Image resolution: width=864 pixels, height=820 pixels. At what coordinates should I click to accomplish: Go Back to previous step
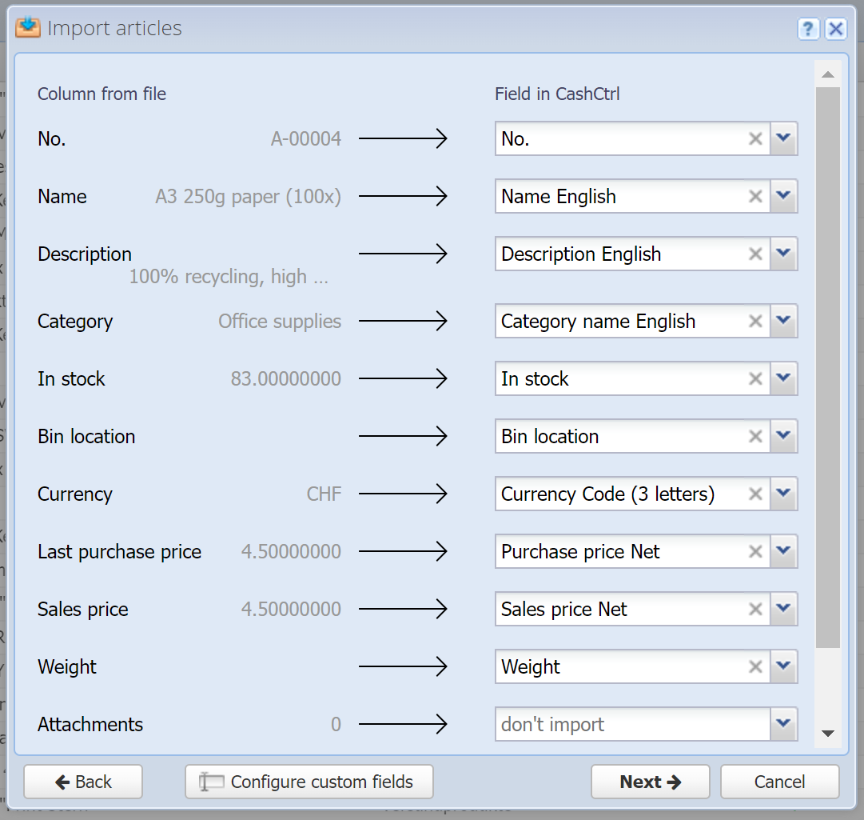pyautogui.click(x=83, y=782)
